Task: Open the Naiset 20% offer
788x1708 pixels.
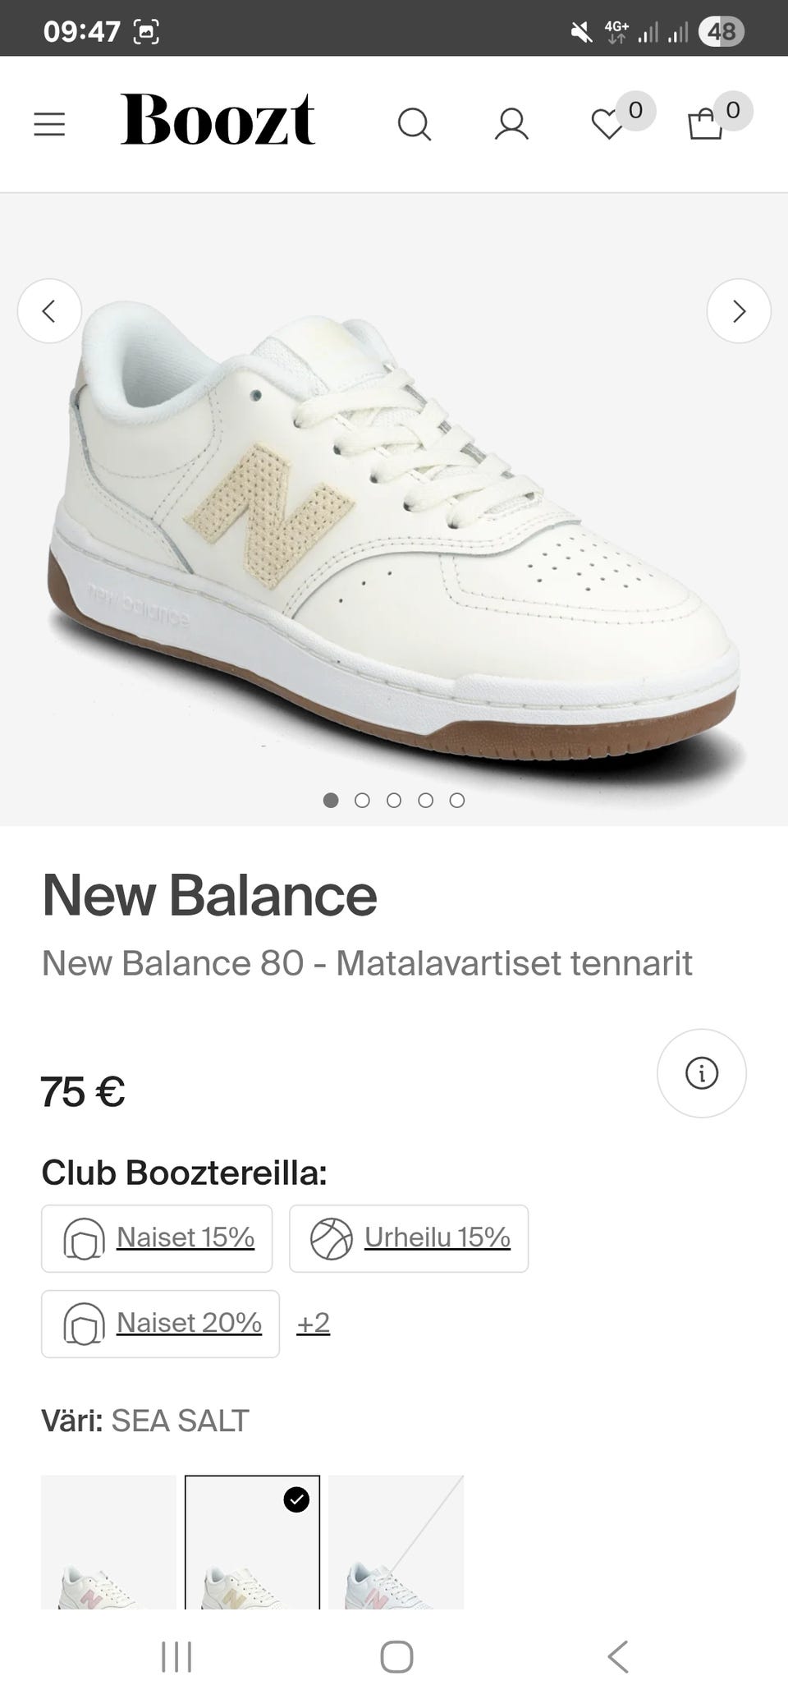Action: [160, 1324]
